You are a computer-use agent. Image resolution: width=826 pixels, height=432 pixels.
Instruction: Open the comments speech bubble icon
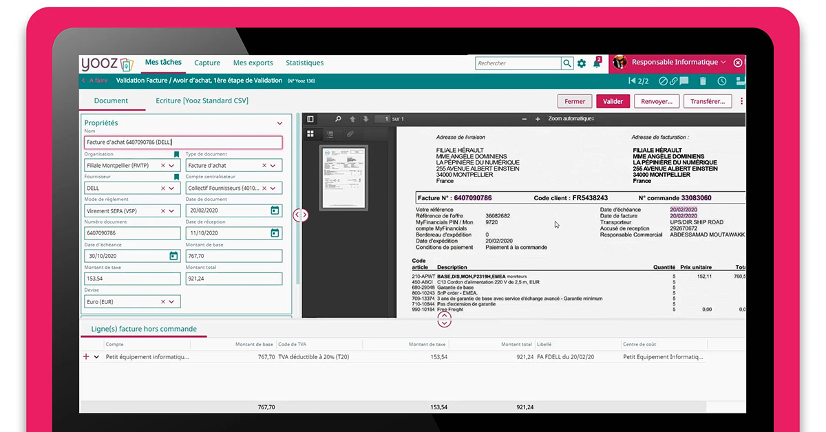click(684, 81)
